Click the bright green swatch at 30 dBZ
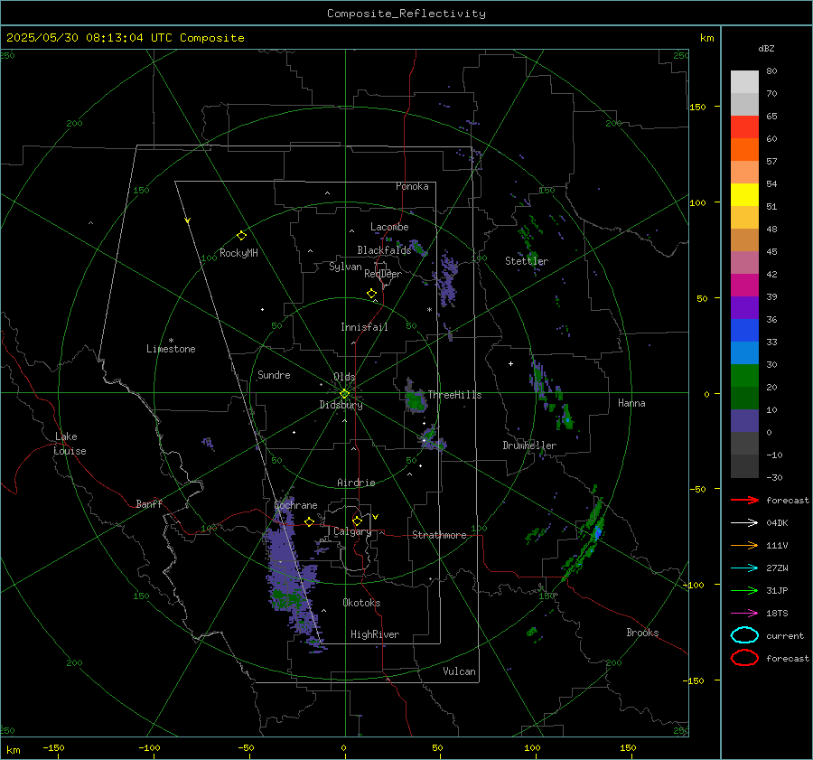The image size is (813, 760). coord(744,376)
